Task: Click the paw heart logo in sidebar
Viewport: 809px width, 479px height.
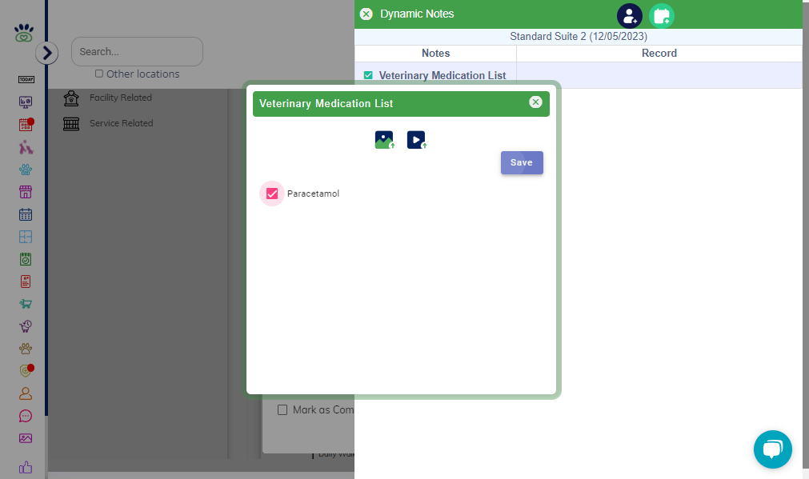Action: click(x=24, y=33)
